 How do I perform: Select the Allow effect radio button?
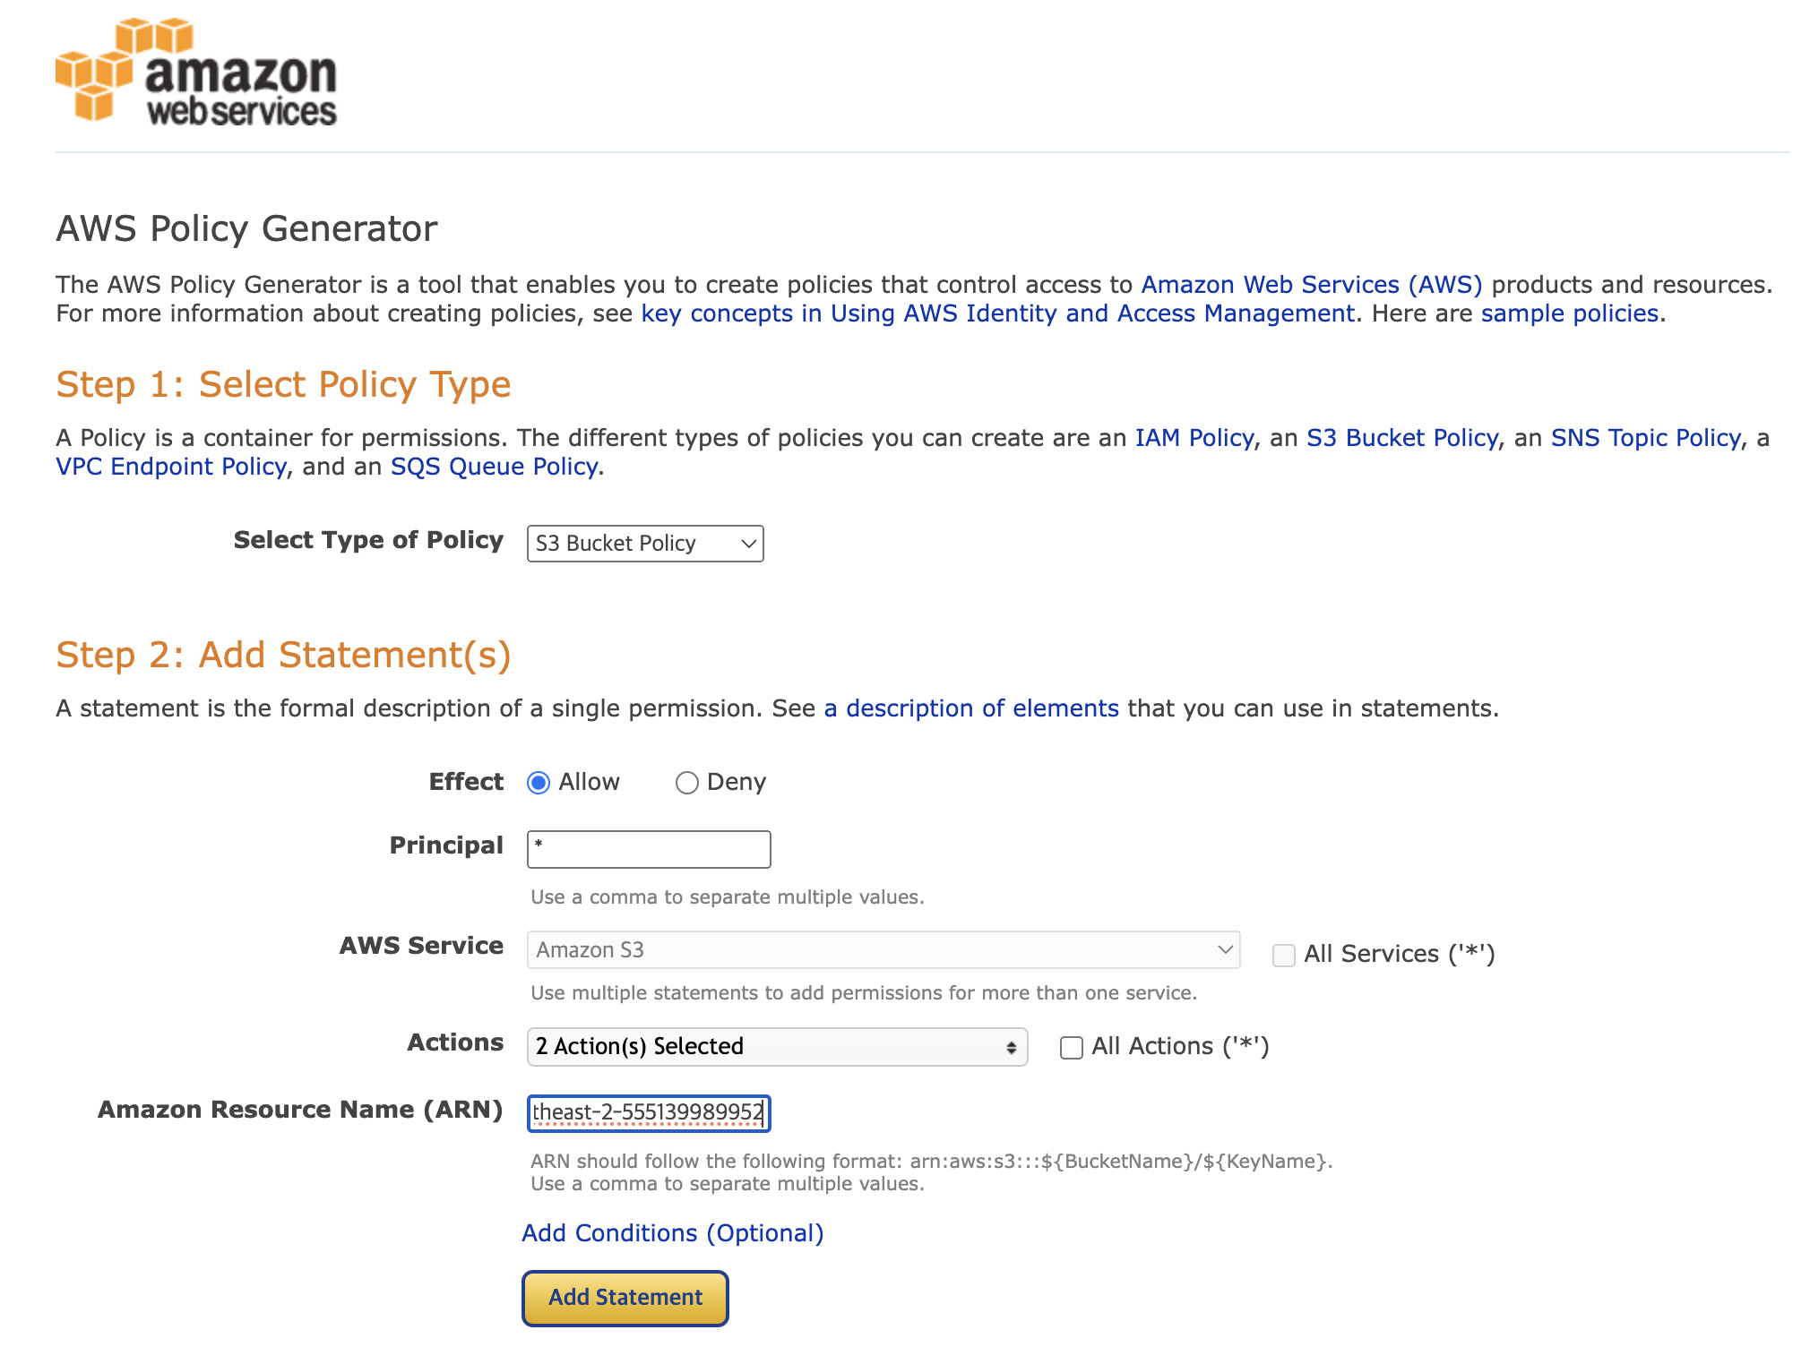pyautogui.click(x=539, y=782)
